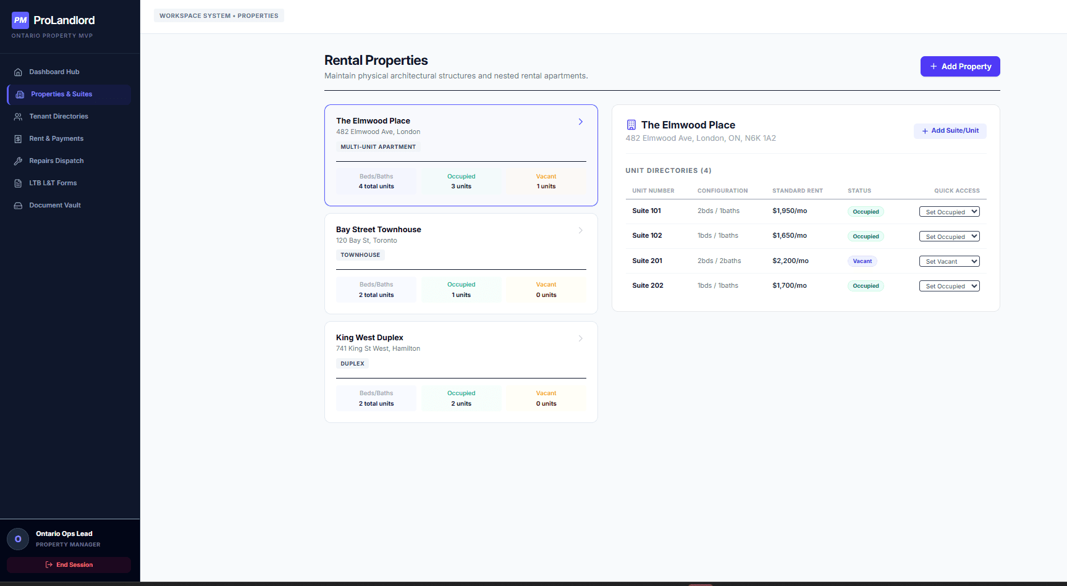1067x586 pixels.
Task: Click the Tenant Directories people icon
Action: [x=19, y=117]
